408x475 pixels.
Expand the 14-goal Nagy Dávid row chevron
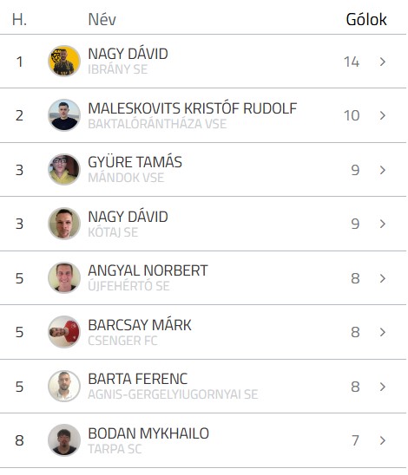(383, 62)
